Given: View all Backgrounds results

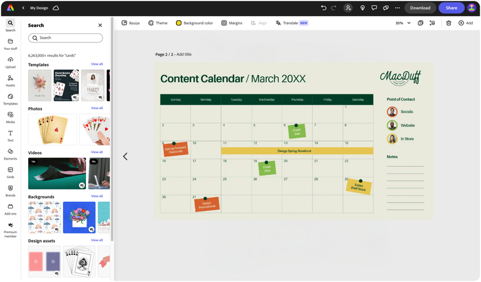Looking at the screenshot, I should (x=97, y=196).
